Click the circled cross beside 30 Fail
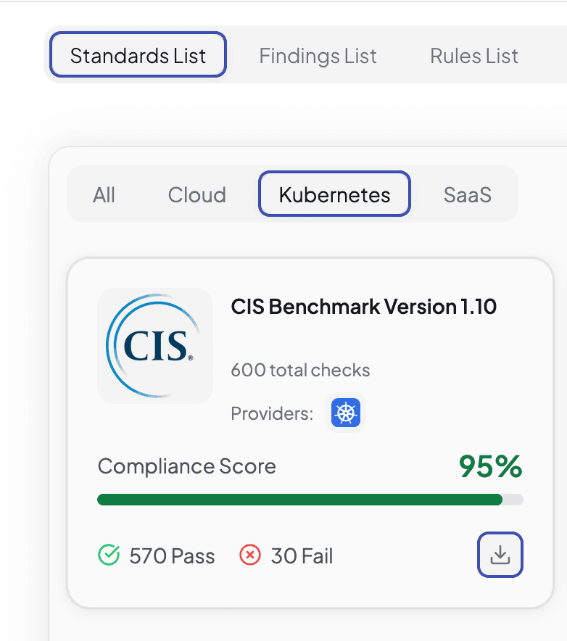The width and height of the screenshot is (567, 641). (x=249, y=555)
